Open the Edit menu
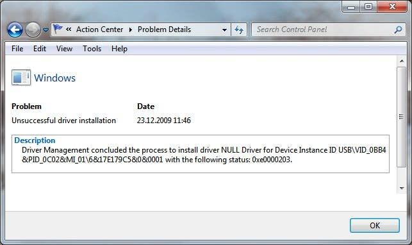The height and width of the screenshot is (245, 412). [x=40, y=49]
